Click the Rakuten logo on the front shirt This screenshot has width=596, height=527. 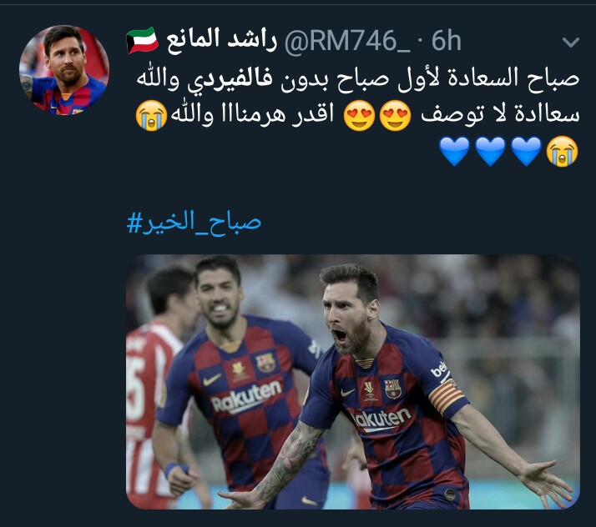coord(381,420)
